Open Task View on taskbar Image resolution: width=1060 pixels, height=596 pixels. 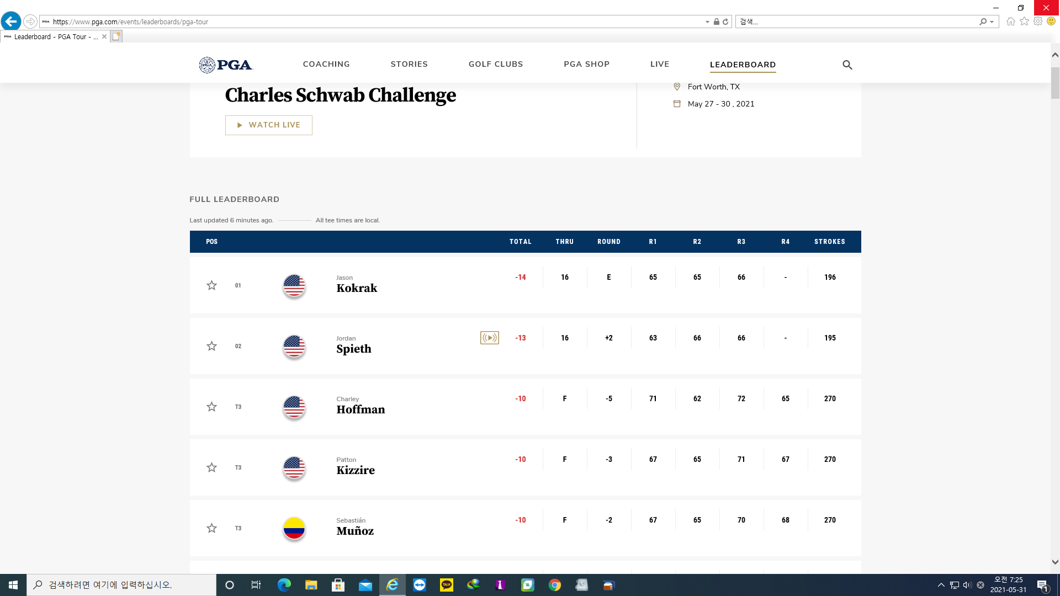pos(256,585)
